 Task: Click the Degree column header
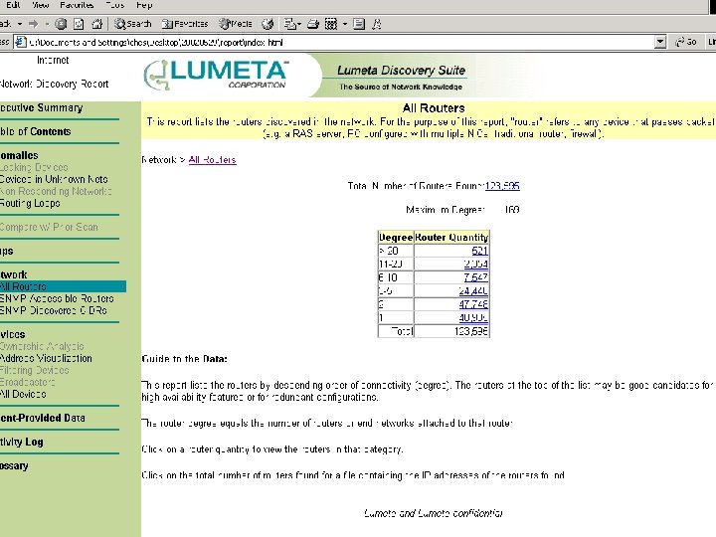click(396, 238)
